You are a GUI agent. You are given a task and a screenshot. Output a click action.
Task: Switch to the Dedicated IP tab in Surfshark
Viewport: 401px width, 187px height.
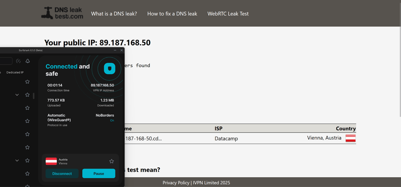pos(15,72)
